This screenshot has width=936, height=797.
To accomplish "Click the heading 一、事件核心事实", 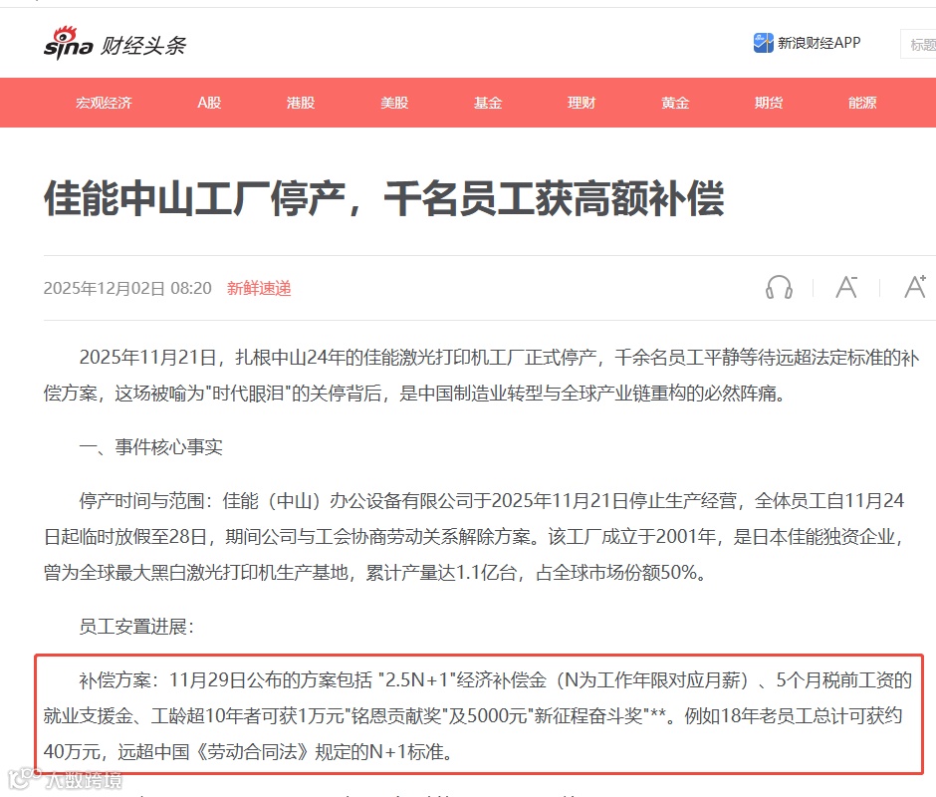I will point(151,447).
